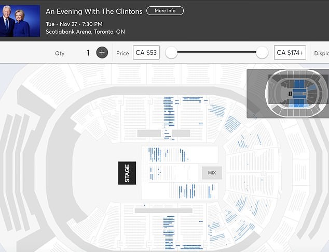Click the price slider track between handles
The width and height of the screenshot is (329, 252).
(216, 52)
